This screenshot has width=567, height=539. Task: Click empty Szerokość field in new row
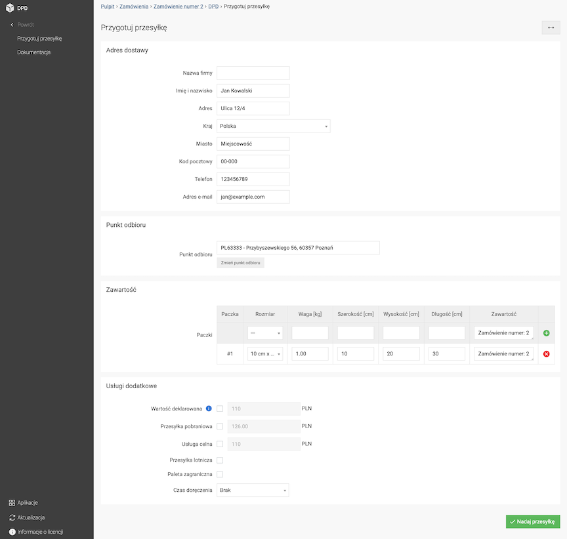(x=356, y=333)
